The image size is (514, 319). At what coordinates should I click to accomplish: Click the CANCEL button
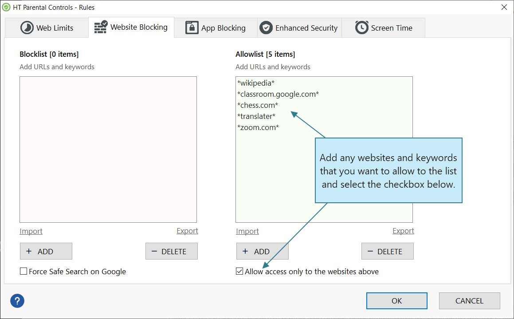click(469, 301)
